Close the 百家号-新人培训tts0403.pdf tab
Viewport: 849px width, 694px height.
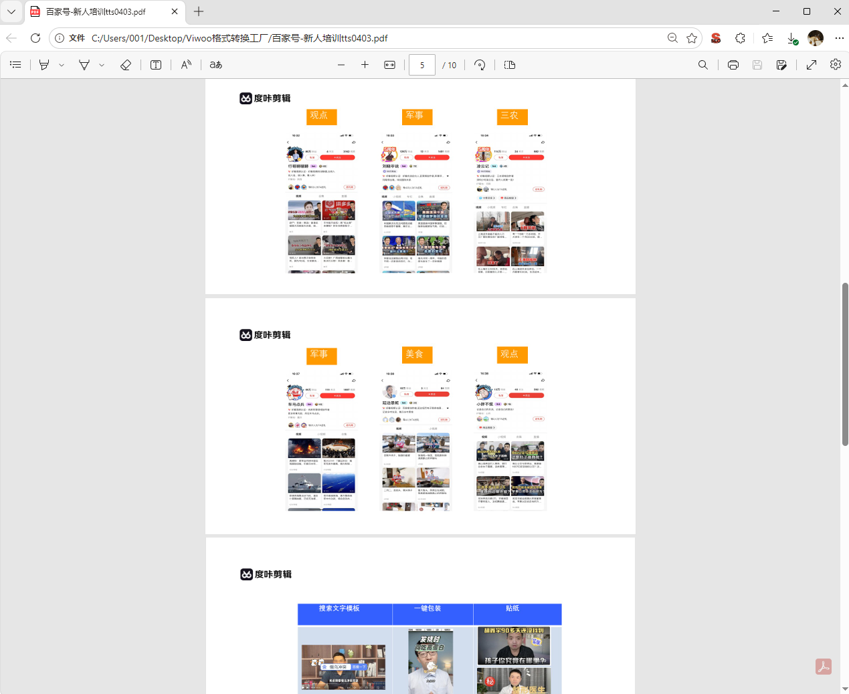[175, 11]
